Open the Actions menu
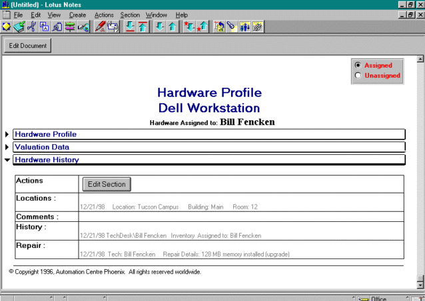The width and height of the screenshot is (425, 301). pos(104,15)
